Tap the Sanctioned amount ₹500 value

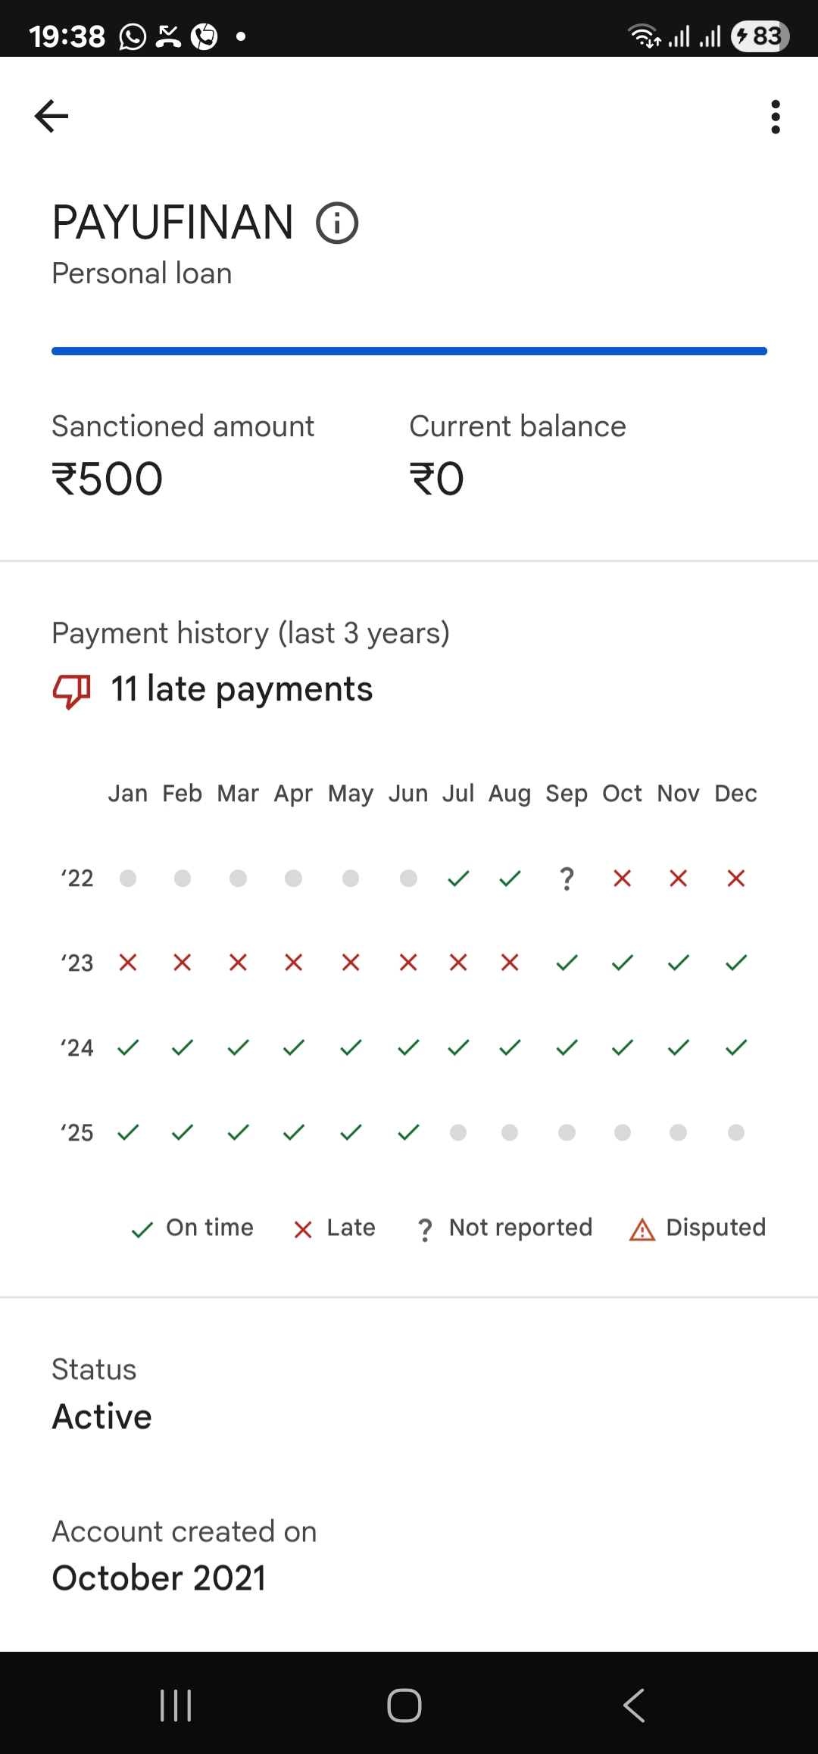pos(108,479)
